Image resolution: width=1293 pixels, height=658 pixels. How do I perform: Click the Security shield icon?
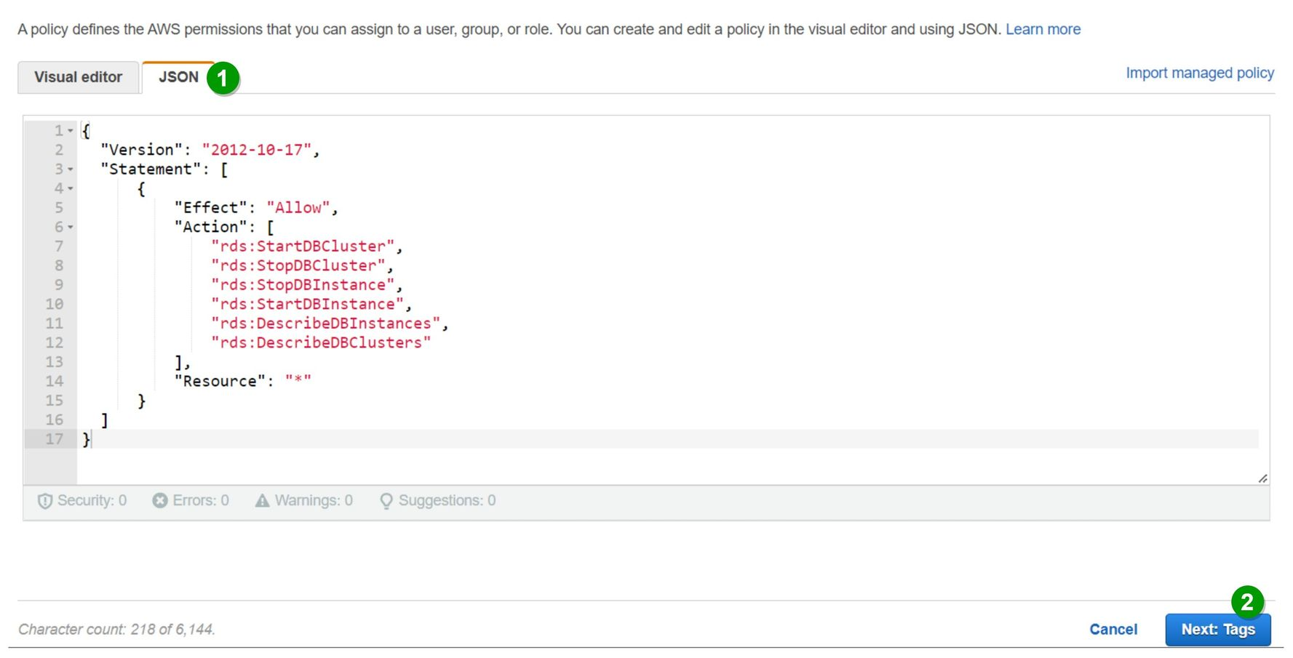click(x=44, y=501)
